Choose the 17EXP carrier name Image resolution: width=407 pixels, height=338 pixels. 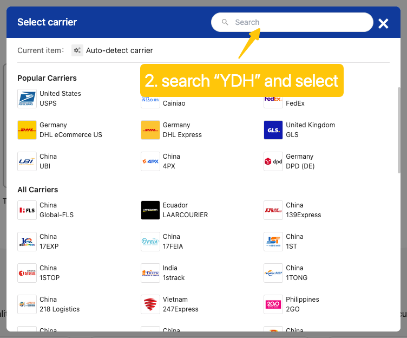49,246
